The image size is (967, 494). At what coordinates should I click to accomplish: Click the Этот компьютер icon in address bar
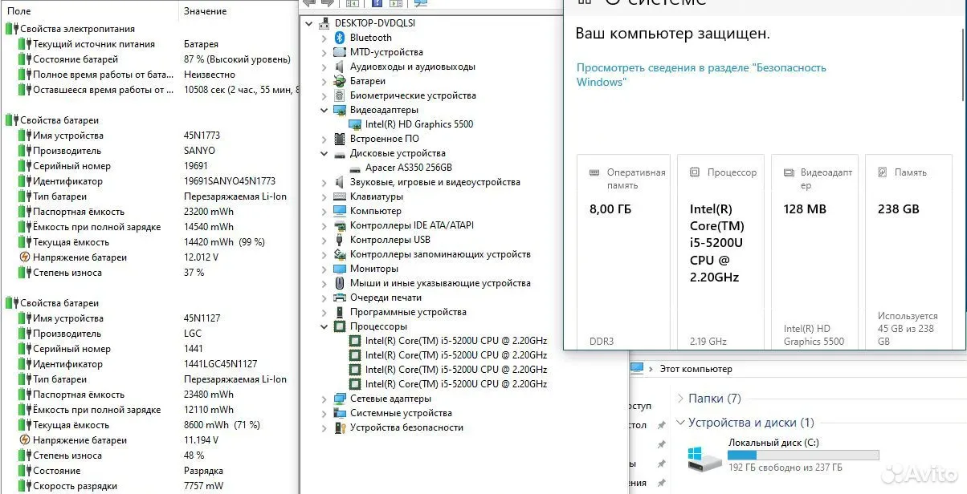pos(637,369)
